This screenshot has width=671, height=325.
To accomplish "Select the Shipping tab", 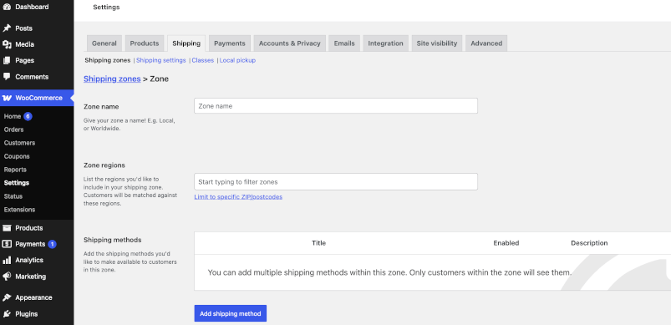I will tap(186, 43).
